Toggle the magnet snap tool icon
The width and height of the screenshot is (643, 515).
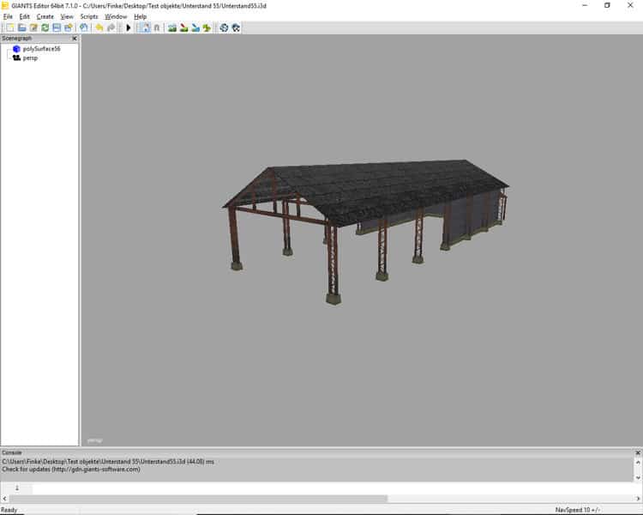point(156,27)
